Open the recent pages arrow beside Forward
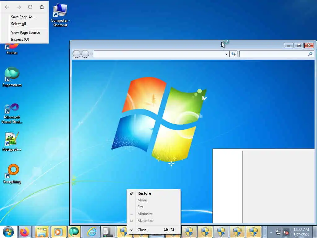317x238 pixels. [91, 54]
